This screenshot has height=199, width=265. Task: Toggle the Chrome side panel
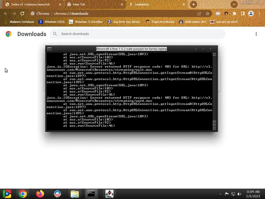pyautogui.click(x=243, y=13)
